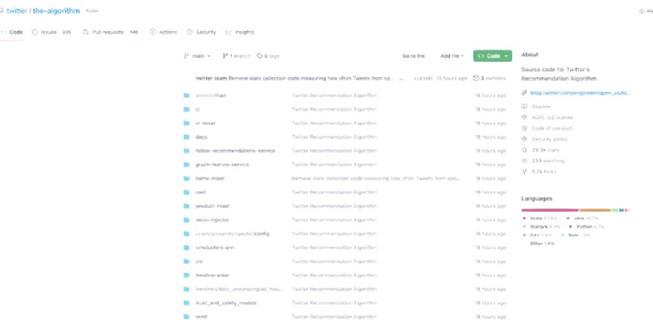Image resolution: width=653 pixels, height=323 pixels.
Task: Expand the truncated commit message ellipsis
Action: click(x=401, y=78)
